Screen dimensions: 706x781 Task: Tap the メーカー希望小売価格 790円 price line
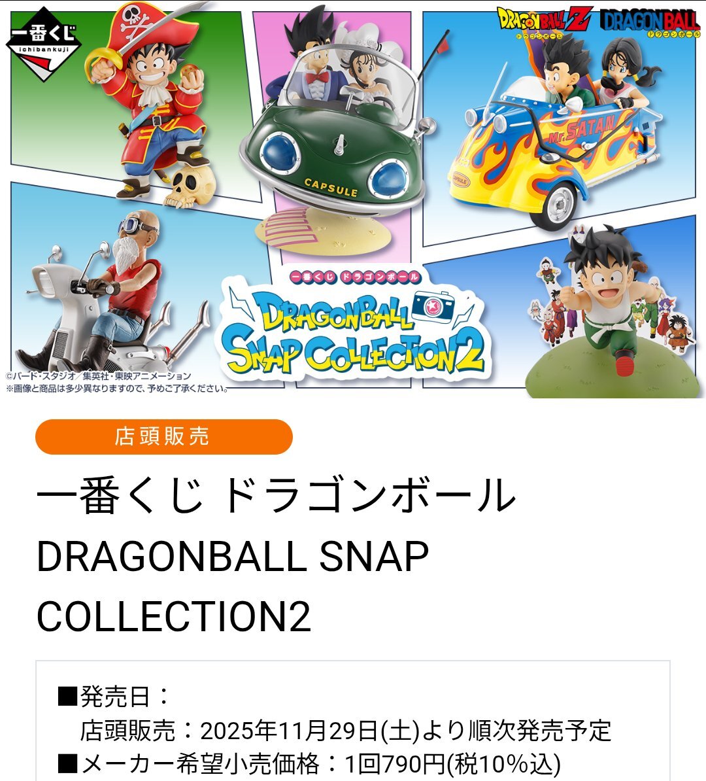310,764
